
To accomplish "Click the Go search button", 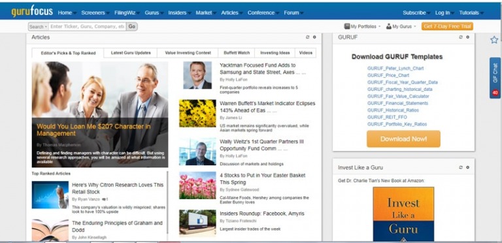I will [x=132, y=27].
